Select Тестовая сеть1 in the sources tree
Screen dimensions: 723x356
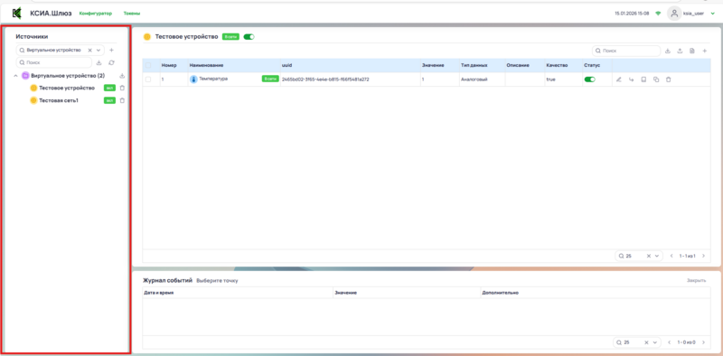pos(59,100)
